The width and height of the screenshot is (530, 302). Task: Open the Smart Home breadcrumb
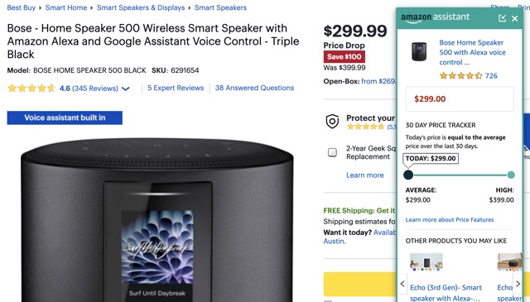pos(66,7)
